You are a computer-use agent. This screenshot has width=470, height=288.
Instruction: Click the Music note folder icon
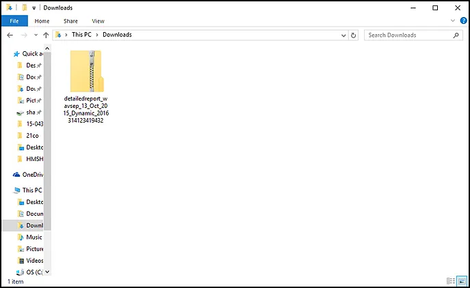[x=21, y=237]
